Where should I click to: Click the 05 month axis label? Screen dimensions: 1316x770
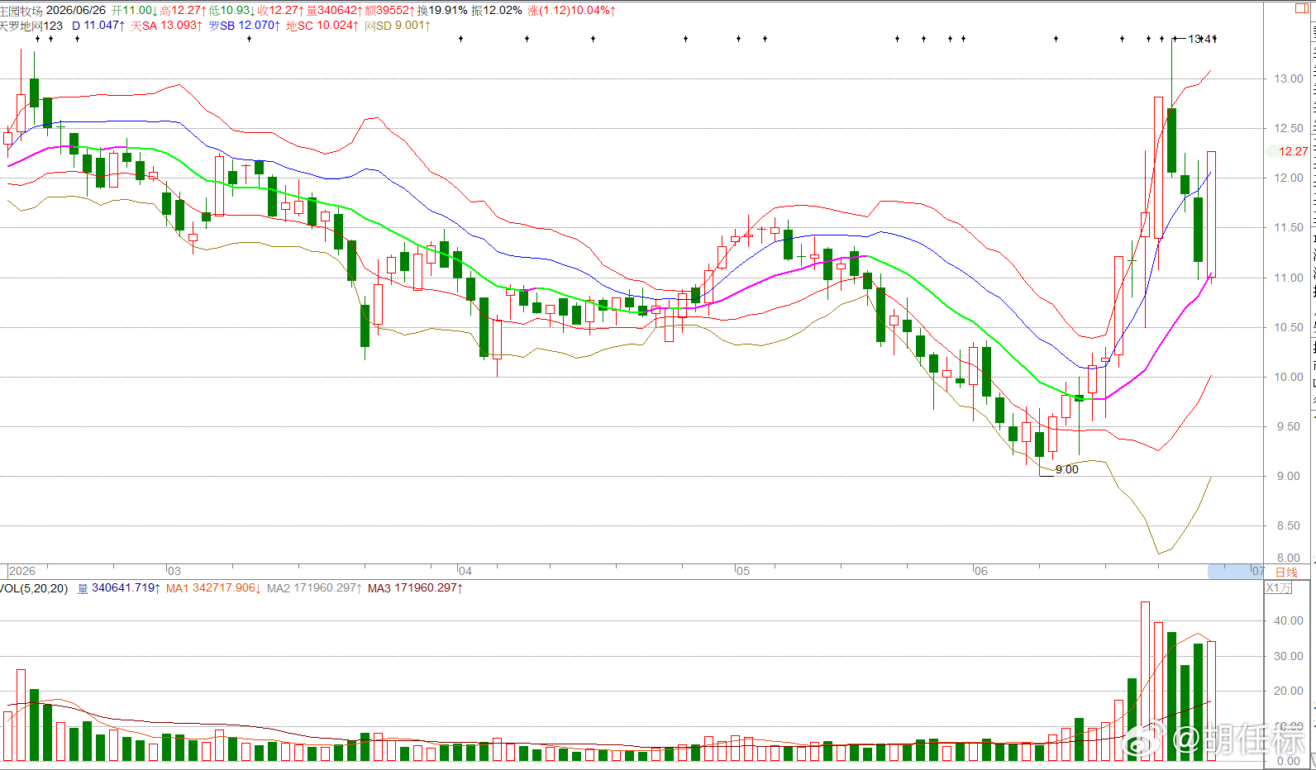(743, 571)
